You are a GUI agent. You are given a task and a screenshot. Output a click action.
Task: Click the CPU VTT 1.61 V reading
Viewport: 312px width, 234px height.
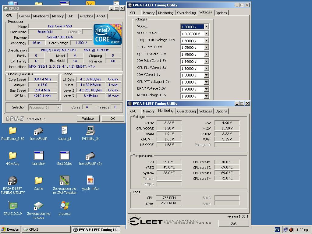click(x=169, y=139)
